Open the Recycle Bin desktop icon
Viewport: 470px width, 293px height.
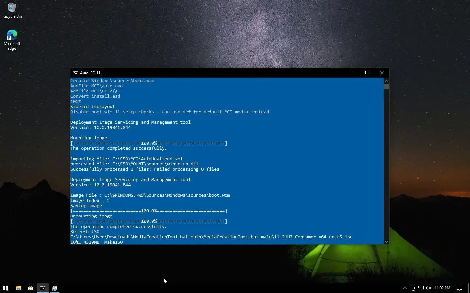tap(12, 10)
